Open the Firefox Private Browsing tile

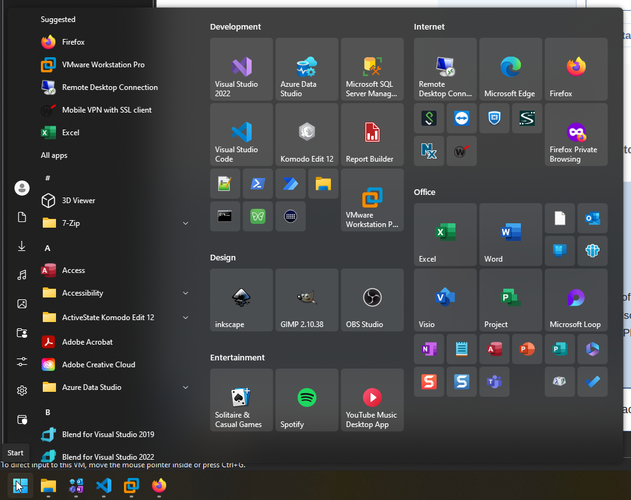576,135
